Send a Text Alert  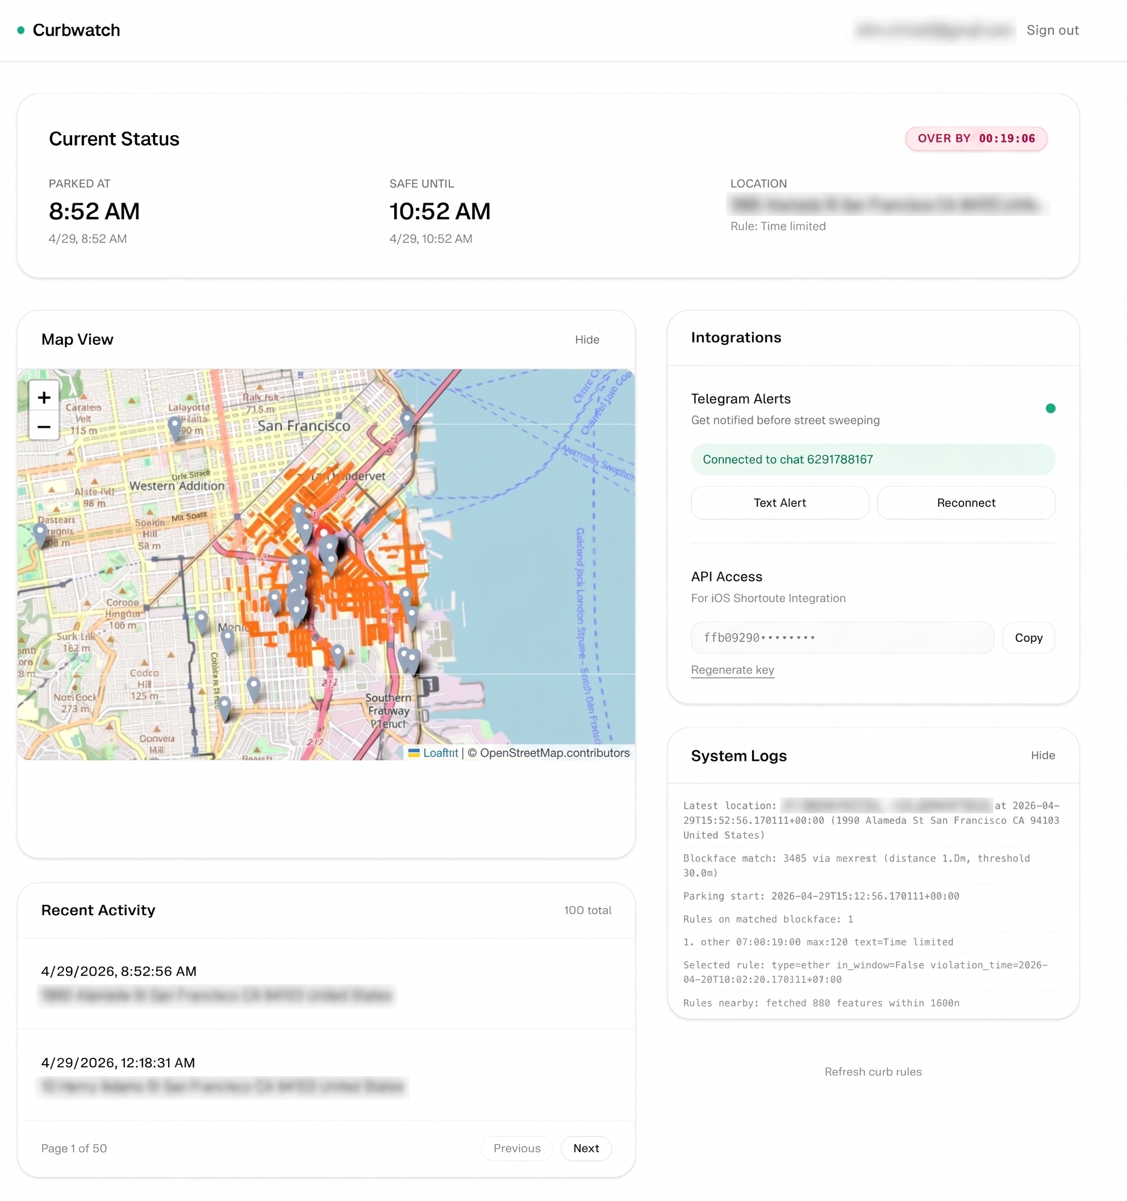(779, 503)
